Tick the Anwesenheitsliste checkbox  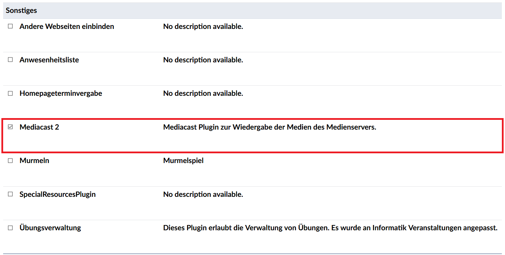point(10,60)
